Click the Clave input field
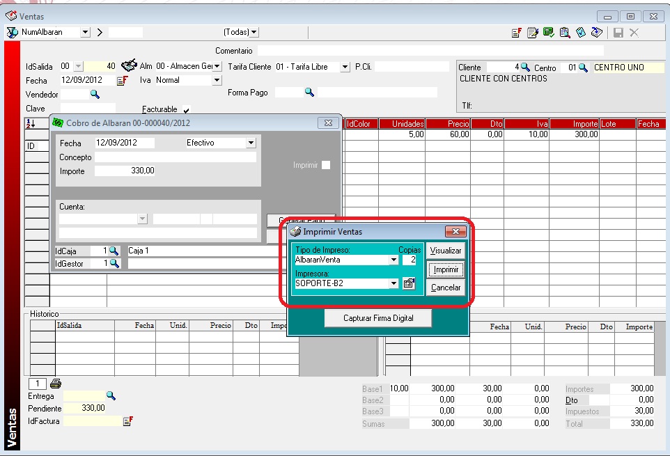Image resolution: width=670 pixels, height=456 pixels. (88, 108)
